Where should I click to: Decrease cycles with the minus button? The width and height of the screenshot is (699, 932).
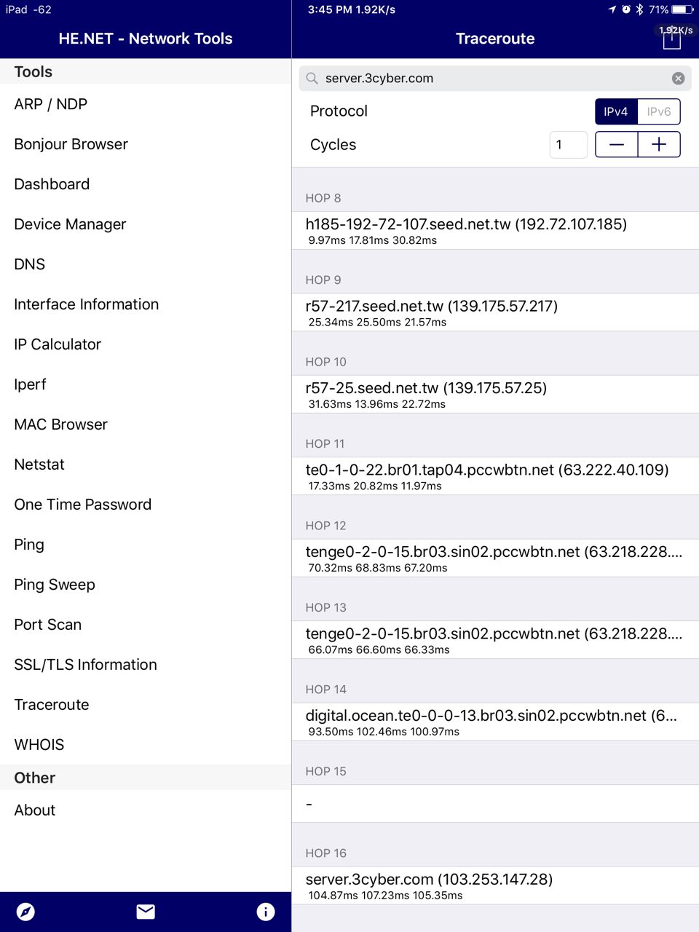click(x=617, y=145)
